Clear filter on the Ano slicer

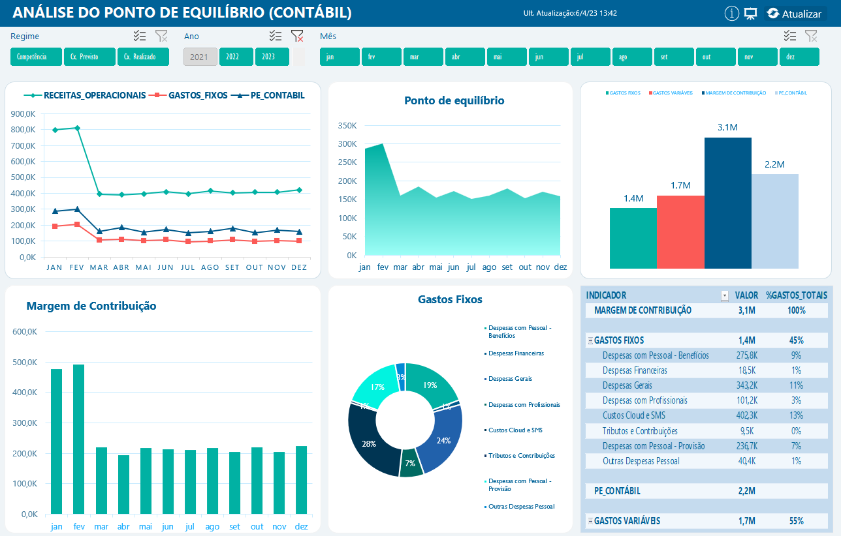(x=297, y=36)
